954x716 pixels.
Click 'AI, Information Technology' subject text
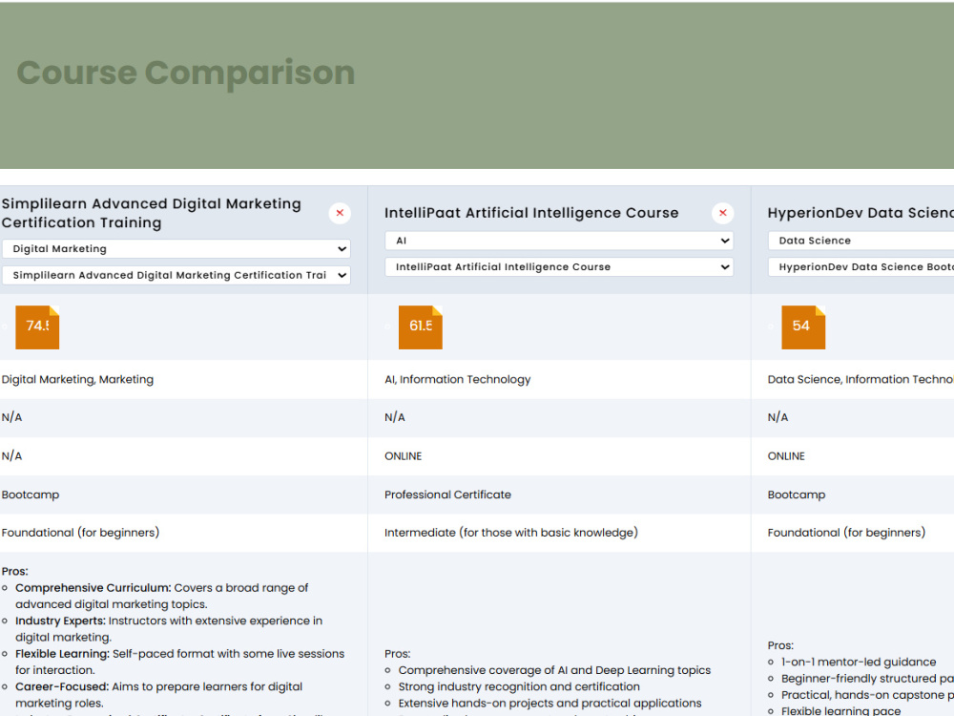click(x=458, y=379)
